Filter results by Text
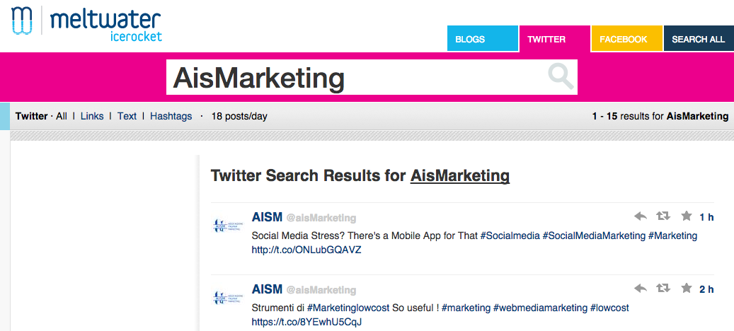The width and height of the screenshot is (734, 331). coord(127,116)
